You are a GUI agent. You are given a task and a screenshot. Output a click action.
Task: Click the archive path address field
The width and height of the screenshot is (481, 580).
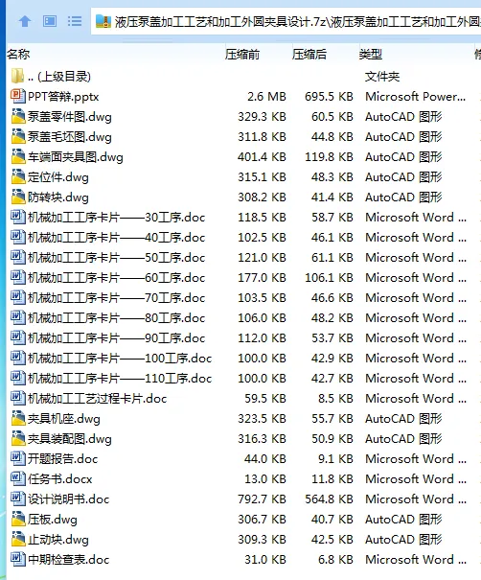[x=286, y=22]
